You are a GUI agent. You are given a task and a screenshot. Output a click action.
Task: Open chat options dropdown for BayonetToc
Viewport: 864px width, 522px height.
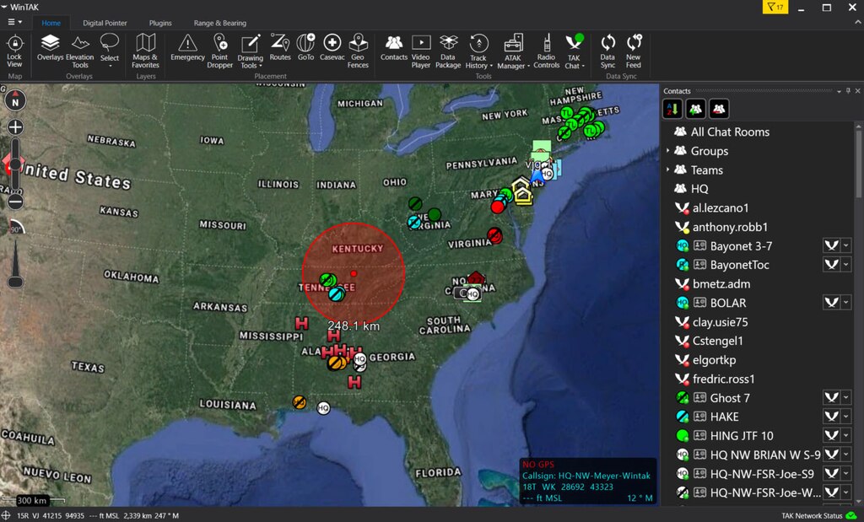click(x=846, y=265)
